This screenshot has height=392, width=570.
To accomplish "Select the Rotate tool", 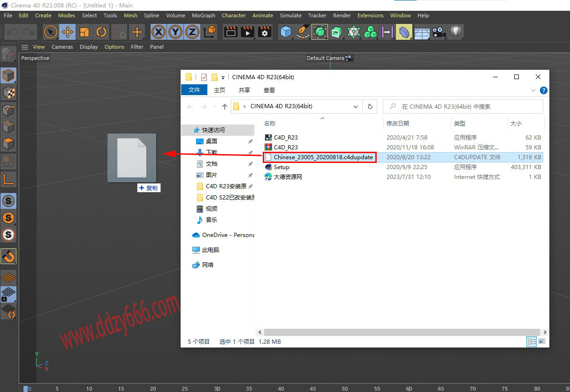I will click(101, 32).
